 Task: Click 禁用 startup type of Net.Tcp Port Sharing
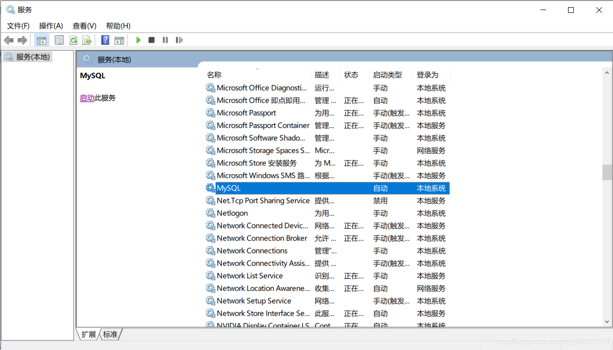381,201
